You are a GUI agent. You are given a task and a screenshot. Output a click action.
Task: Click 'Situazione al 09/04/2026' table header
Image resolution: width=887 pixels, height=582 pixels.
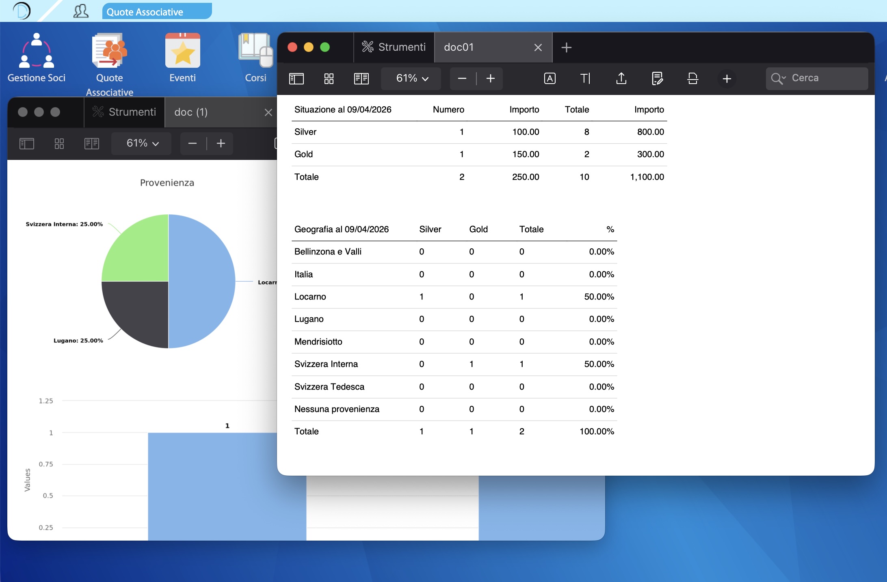343,110
